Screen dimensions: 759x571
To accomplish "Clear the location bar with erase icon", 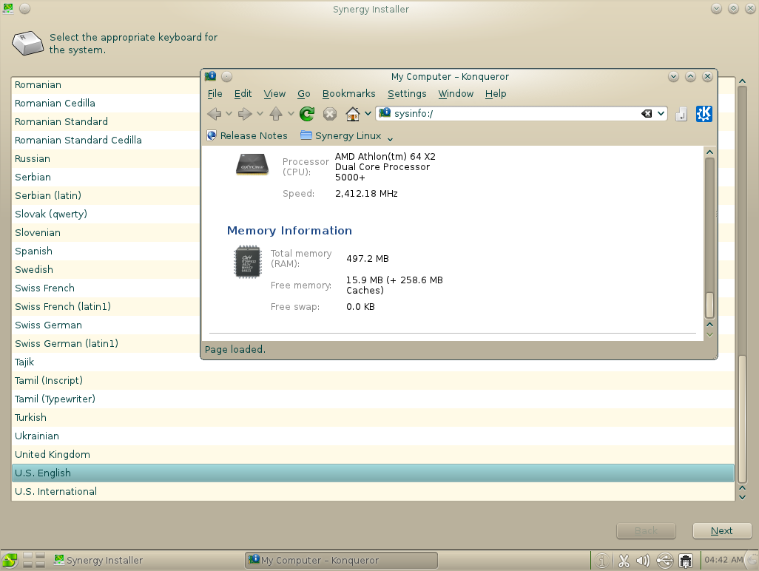I will [x=647, y=114].
